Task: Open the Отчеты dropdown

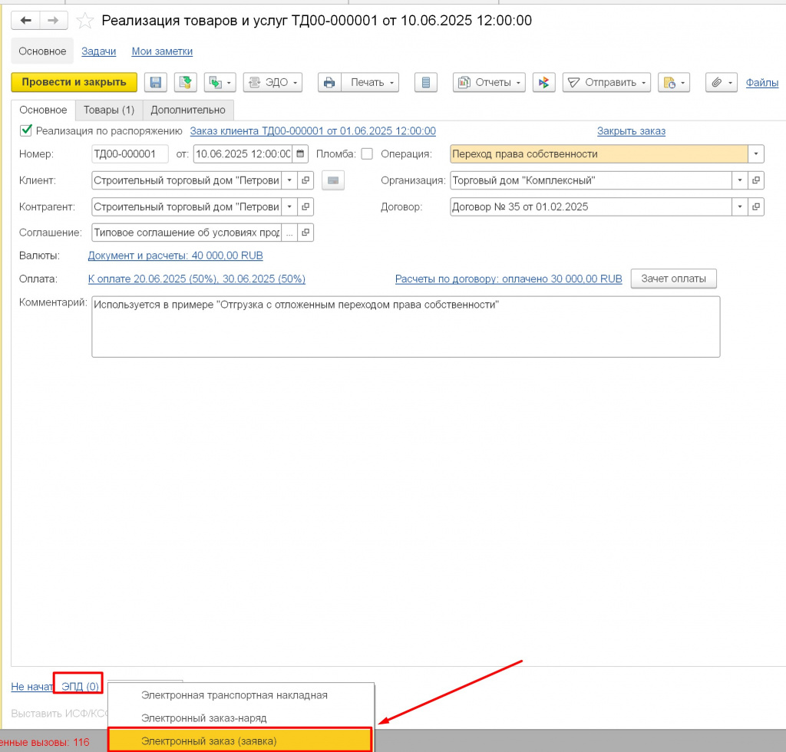Action: pyautogui.click(x=489, y=82)
